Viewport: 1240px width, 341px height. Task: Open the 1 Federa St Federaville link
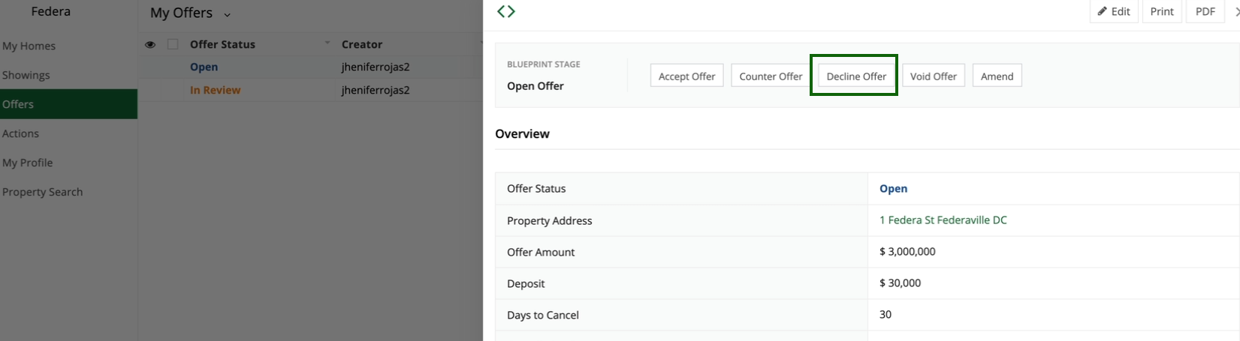(x=943, y=220)
